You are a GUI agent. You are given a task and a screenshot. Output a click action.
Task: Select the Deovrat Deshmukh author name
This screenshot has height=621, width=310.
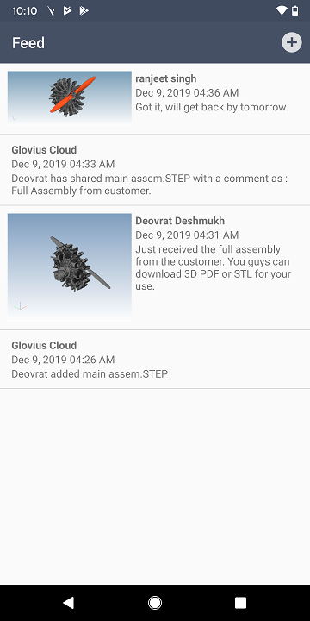tap(180, 221)
